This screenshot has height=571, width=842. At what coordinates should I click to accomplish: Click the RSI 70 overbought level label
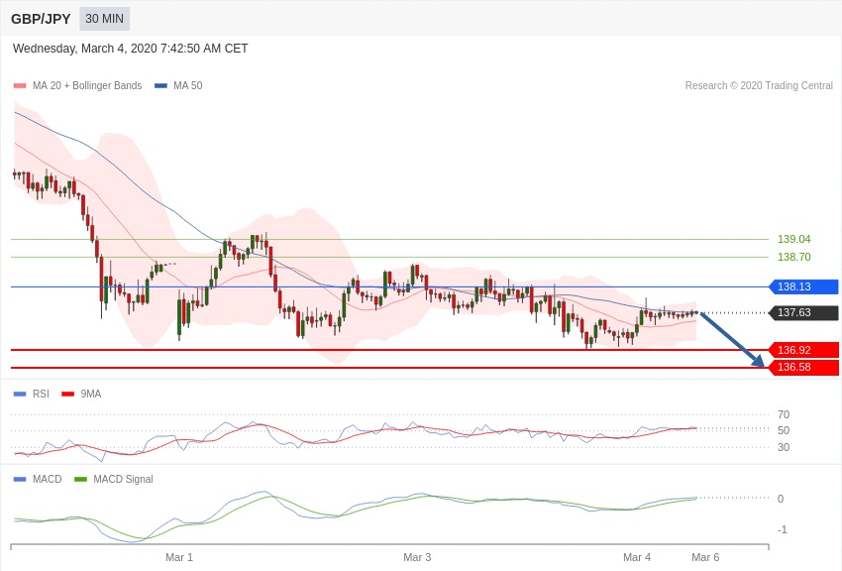click(x=784, y=414)
